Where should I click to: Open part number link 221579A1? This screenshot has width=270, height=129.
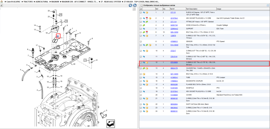pyautogui.click(x=174, y=18)
